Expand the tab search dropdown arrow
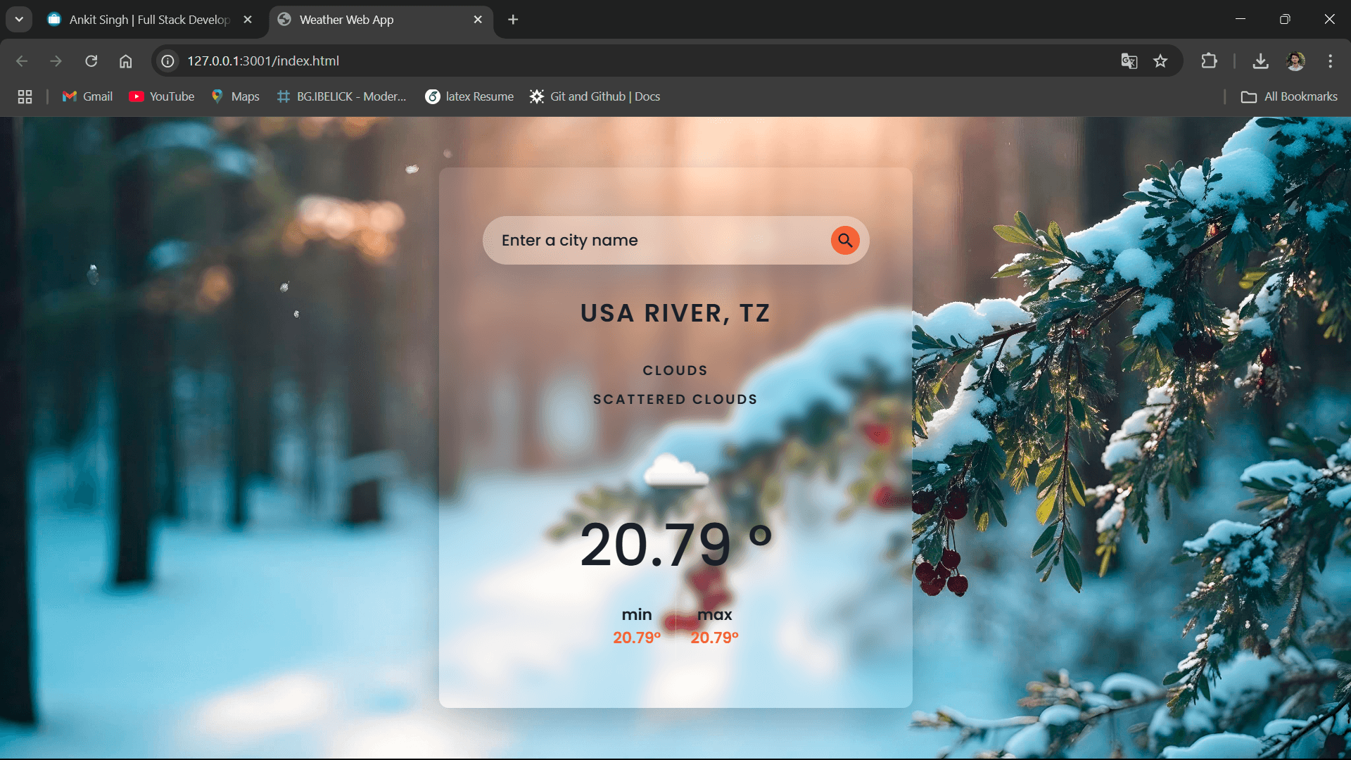Screen dimensions: 1351x760 tap(19, 20)
